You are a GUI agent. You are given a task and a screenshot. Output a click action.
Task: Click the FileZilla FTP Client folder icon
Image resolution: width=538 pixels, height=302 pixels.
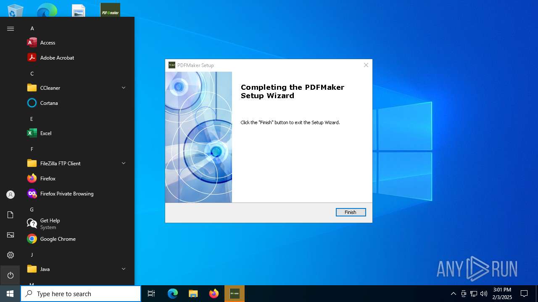tap(32, 163)
